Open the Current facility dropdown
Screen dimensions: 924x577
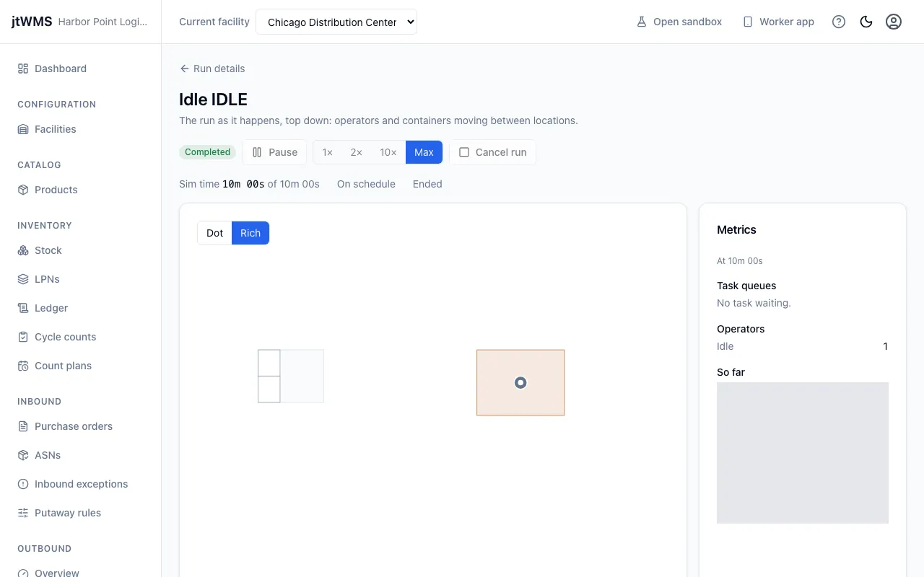click(336, 22)
